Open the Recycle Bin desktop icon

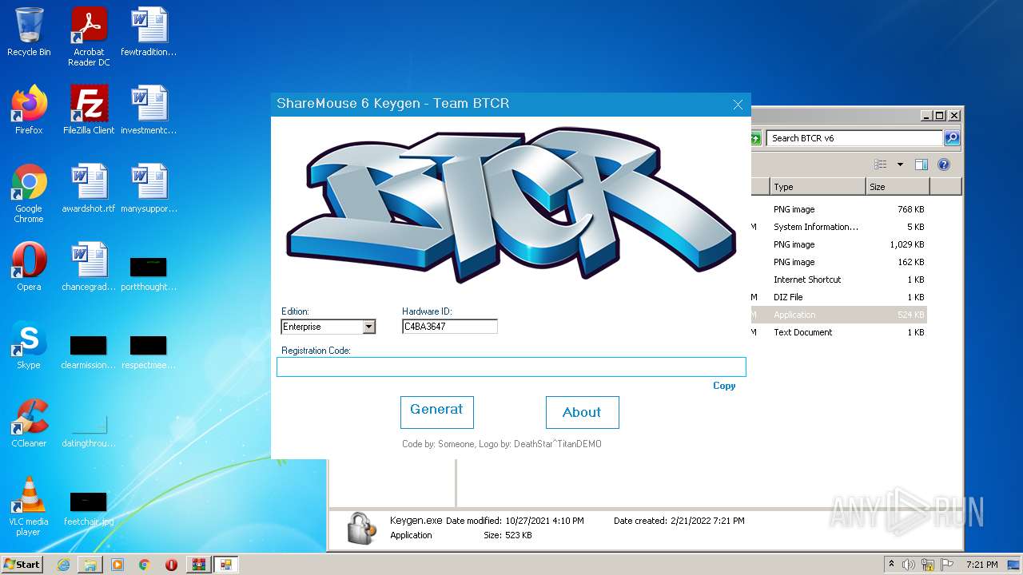point(29,32)
